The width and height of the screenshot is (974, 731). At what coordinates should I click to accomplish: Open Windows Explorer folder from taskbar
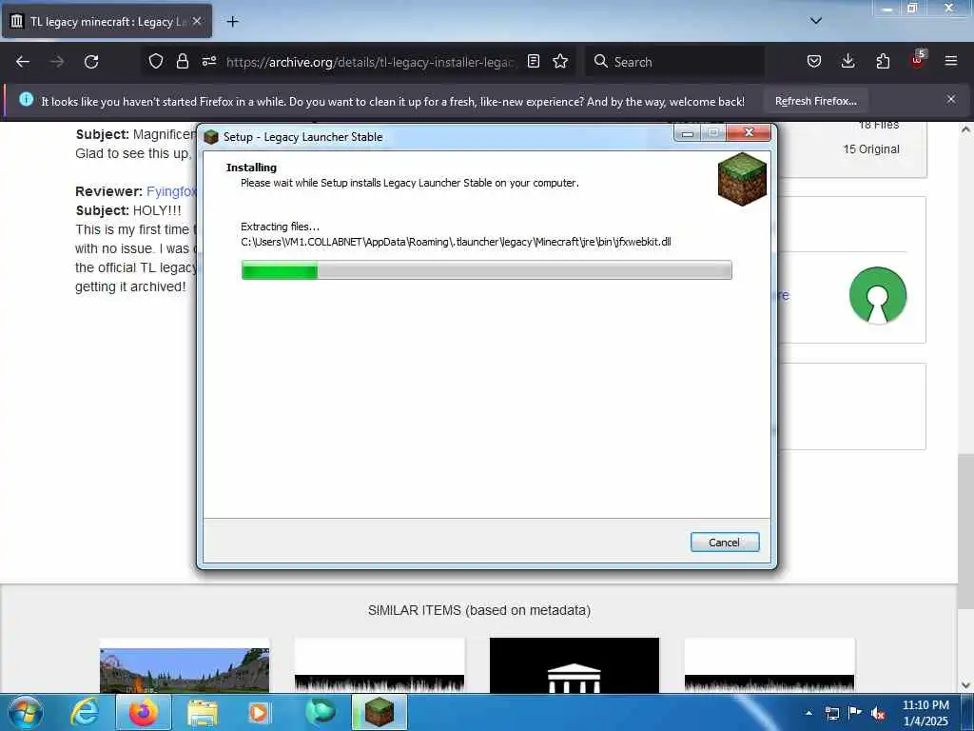coord(203,712)
